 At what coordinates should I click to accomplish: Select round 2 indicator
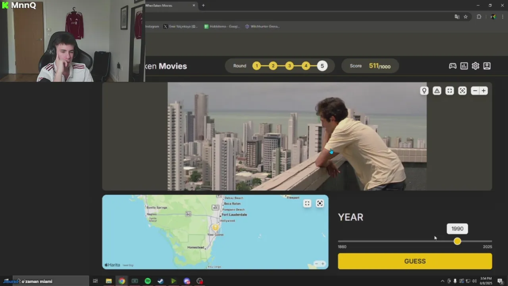click(x=273, y=66)
